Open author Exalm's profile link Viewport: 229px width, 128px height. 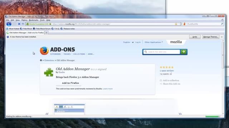click(x=62, y=72)
